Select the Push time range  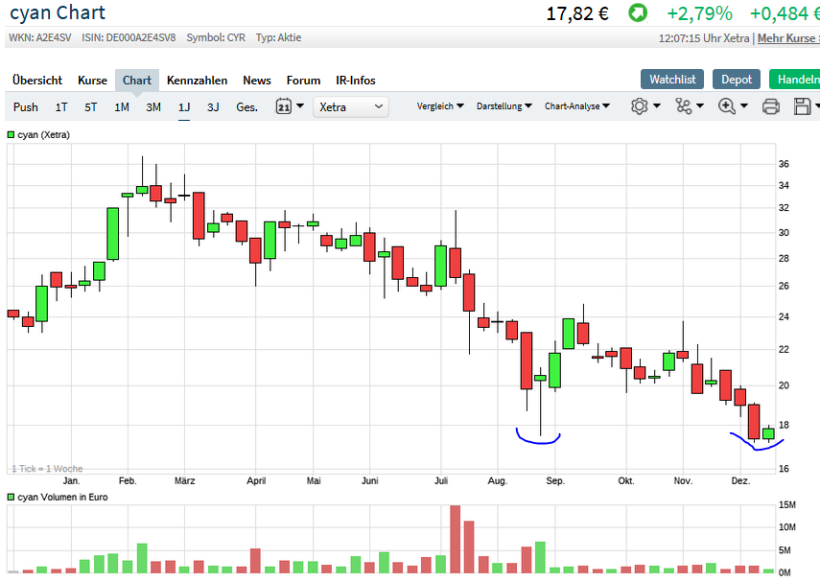point(26,107)
